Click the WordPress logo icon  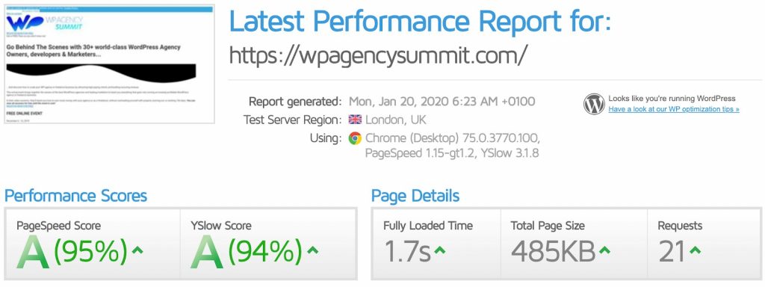click(x=594, y=104)
